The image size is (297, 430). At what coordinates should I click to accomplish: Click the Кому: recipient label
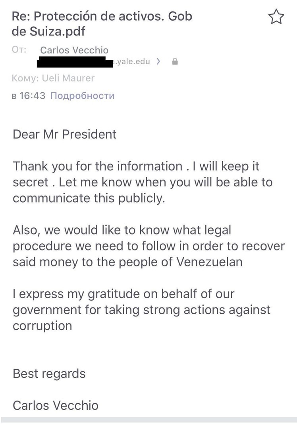coord(25,78)
